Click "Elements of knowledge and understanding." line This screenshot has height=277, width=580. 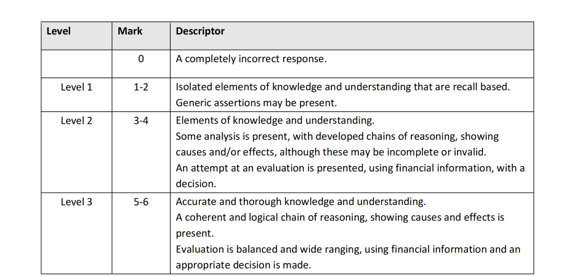275,120
